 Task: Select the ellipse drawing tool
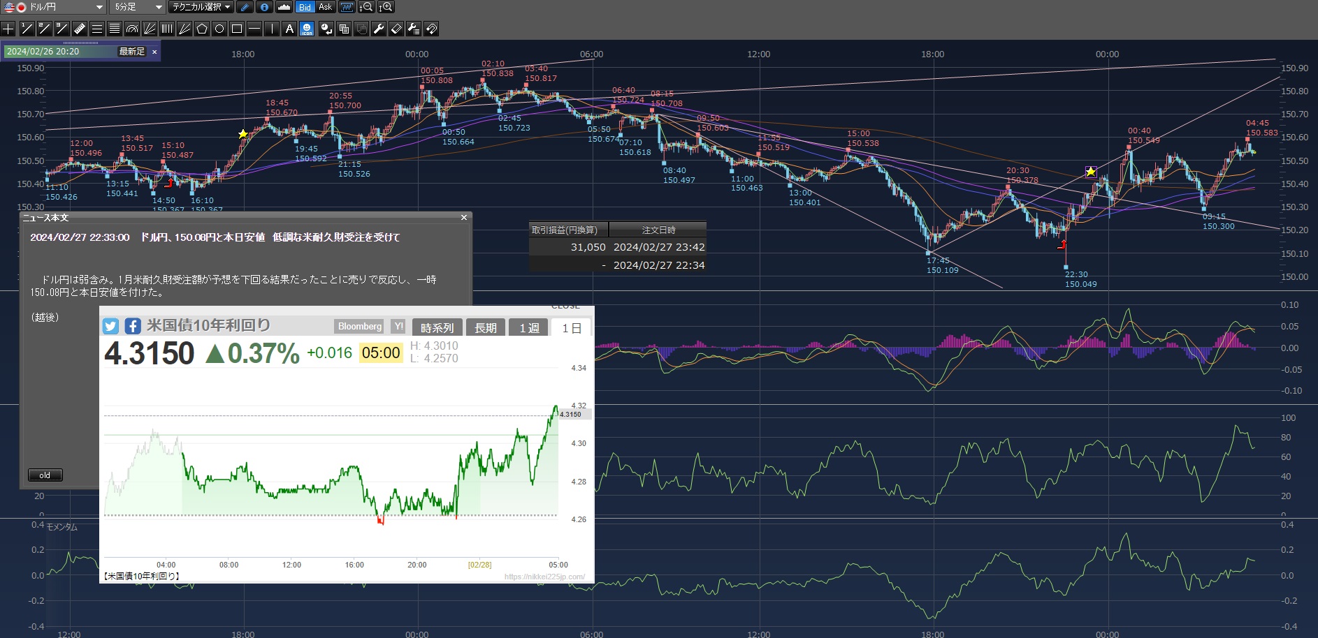pyautogui.click(x=219, y=29)
